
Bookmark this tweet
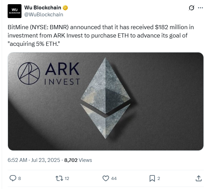(152, 179)
